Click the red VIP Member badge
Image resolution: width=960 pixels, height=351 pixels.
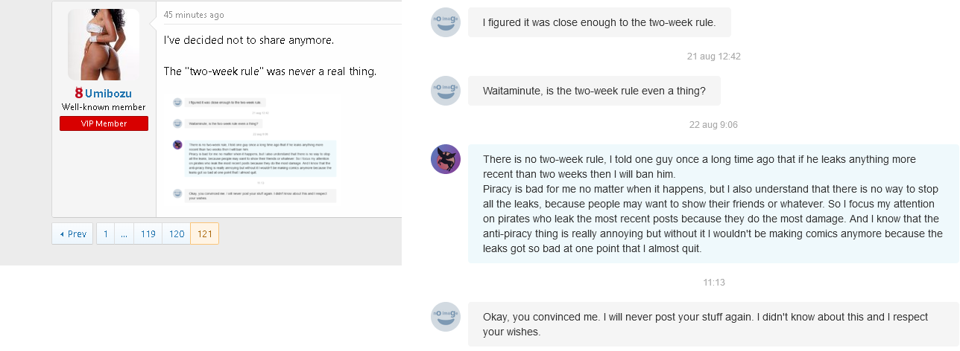point(104,123)
